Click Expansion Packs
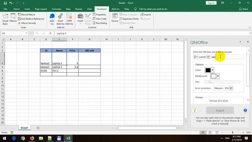Screen dimensions: 252x142 pyautogui.click(x=129, y=19)
